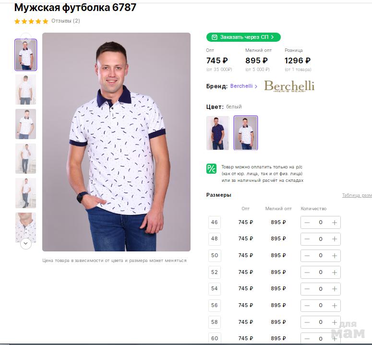372x345 pixels.
Task: Select the second product thumbnail
Action: click(25, 89)
